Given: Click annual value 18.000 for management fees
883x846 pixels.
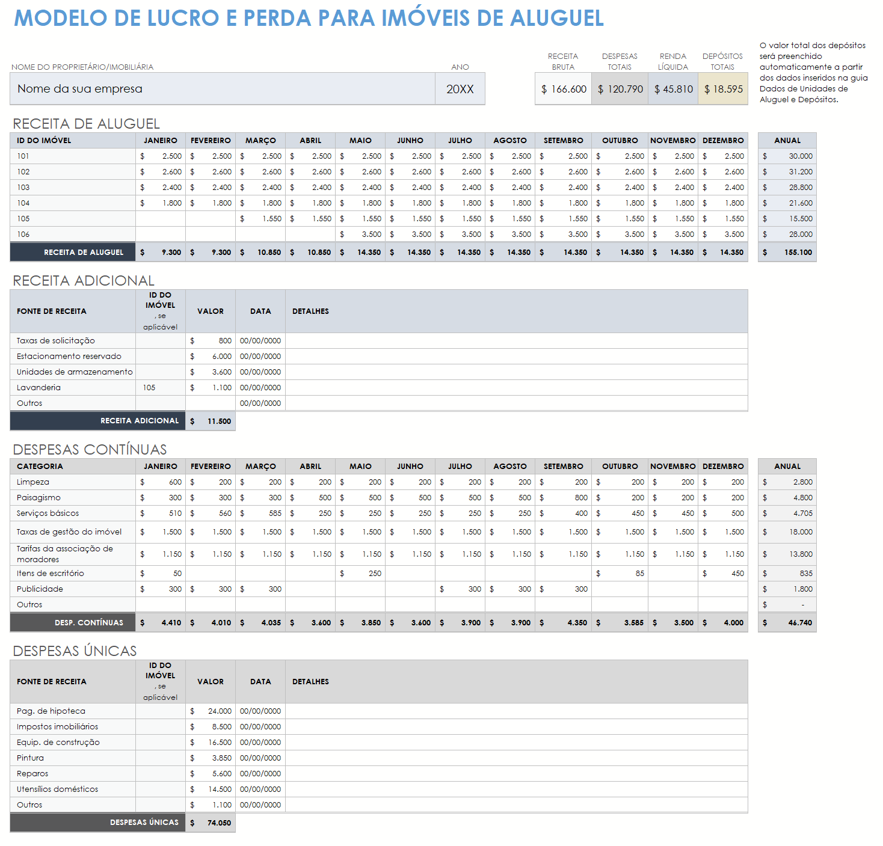Looking at the screenshot, I should pyautogui.click(x=787, y=532).
